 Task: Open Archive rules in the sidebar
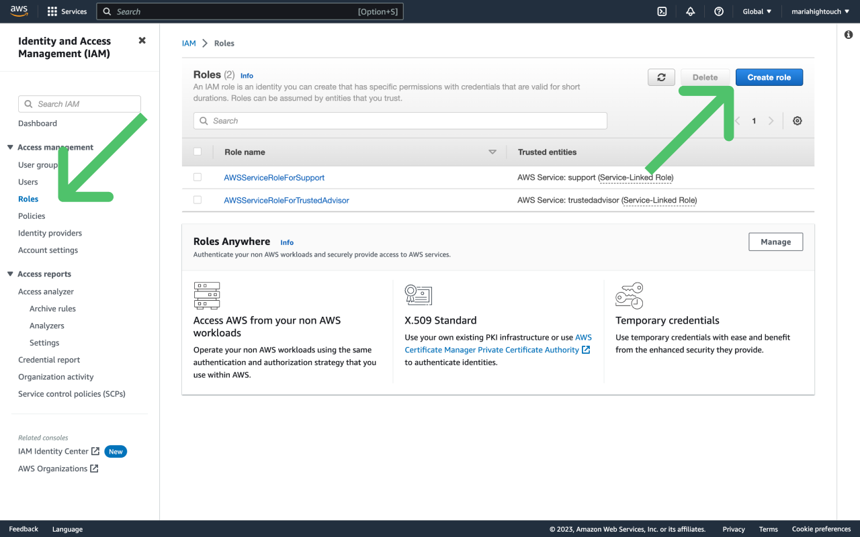(x=53, y=309)
